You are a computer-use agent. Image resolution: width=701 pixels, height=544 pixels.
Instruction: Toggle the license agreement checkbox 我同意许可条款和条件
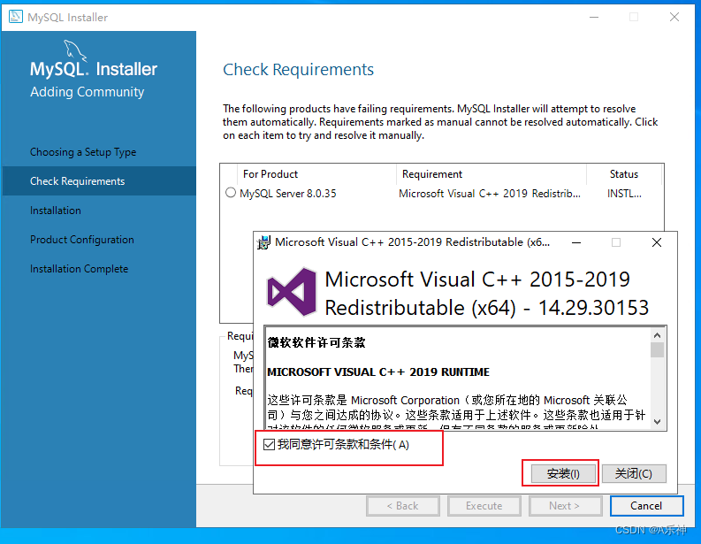click(x=269, y=444)
